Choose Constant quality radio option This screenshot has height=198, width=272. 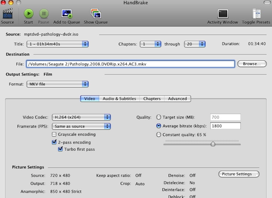click(x=159, y=135)
